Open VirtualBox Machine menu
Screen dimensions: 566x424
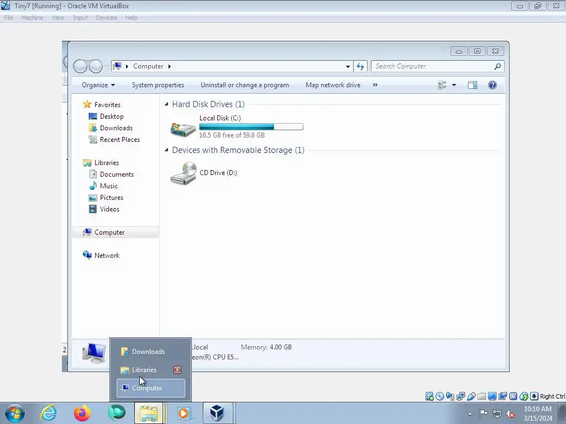(32, 18)
